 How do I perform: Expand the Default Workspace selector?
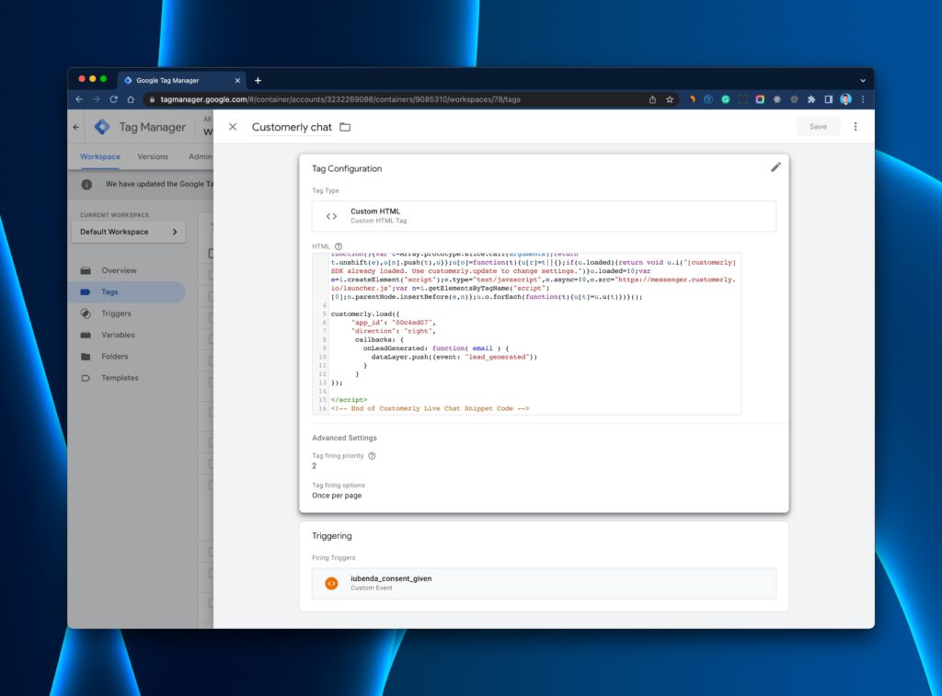pos(129,232)
